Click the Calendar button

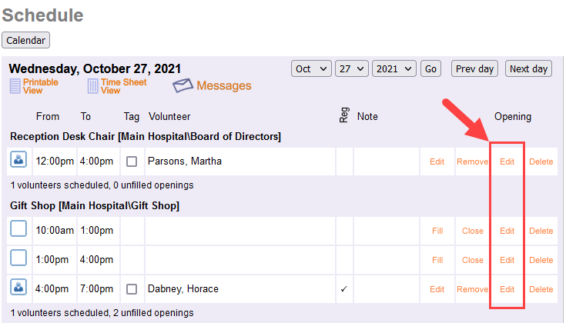point(26,40)
